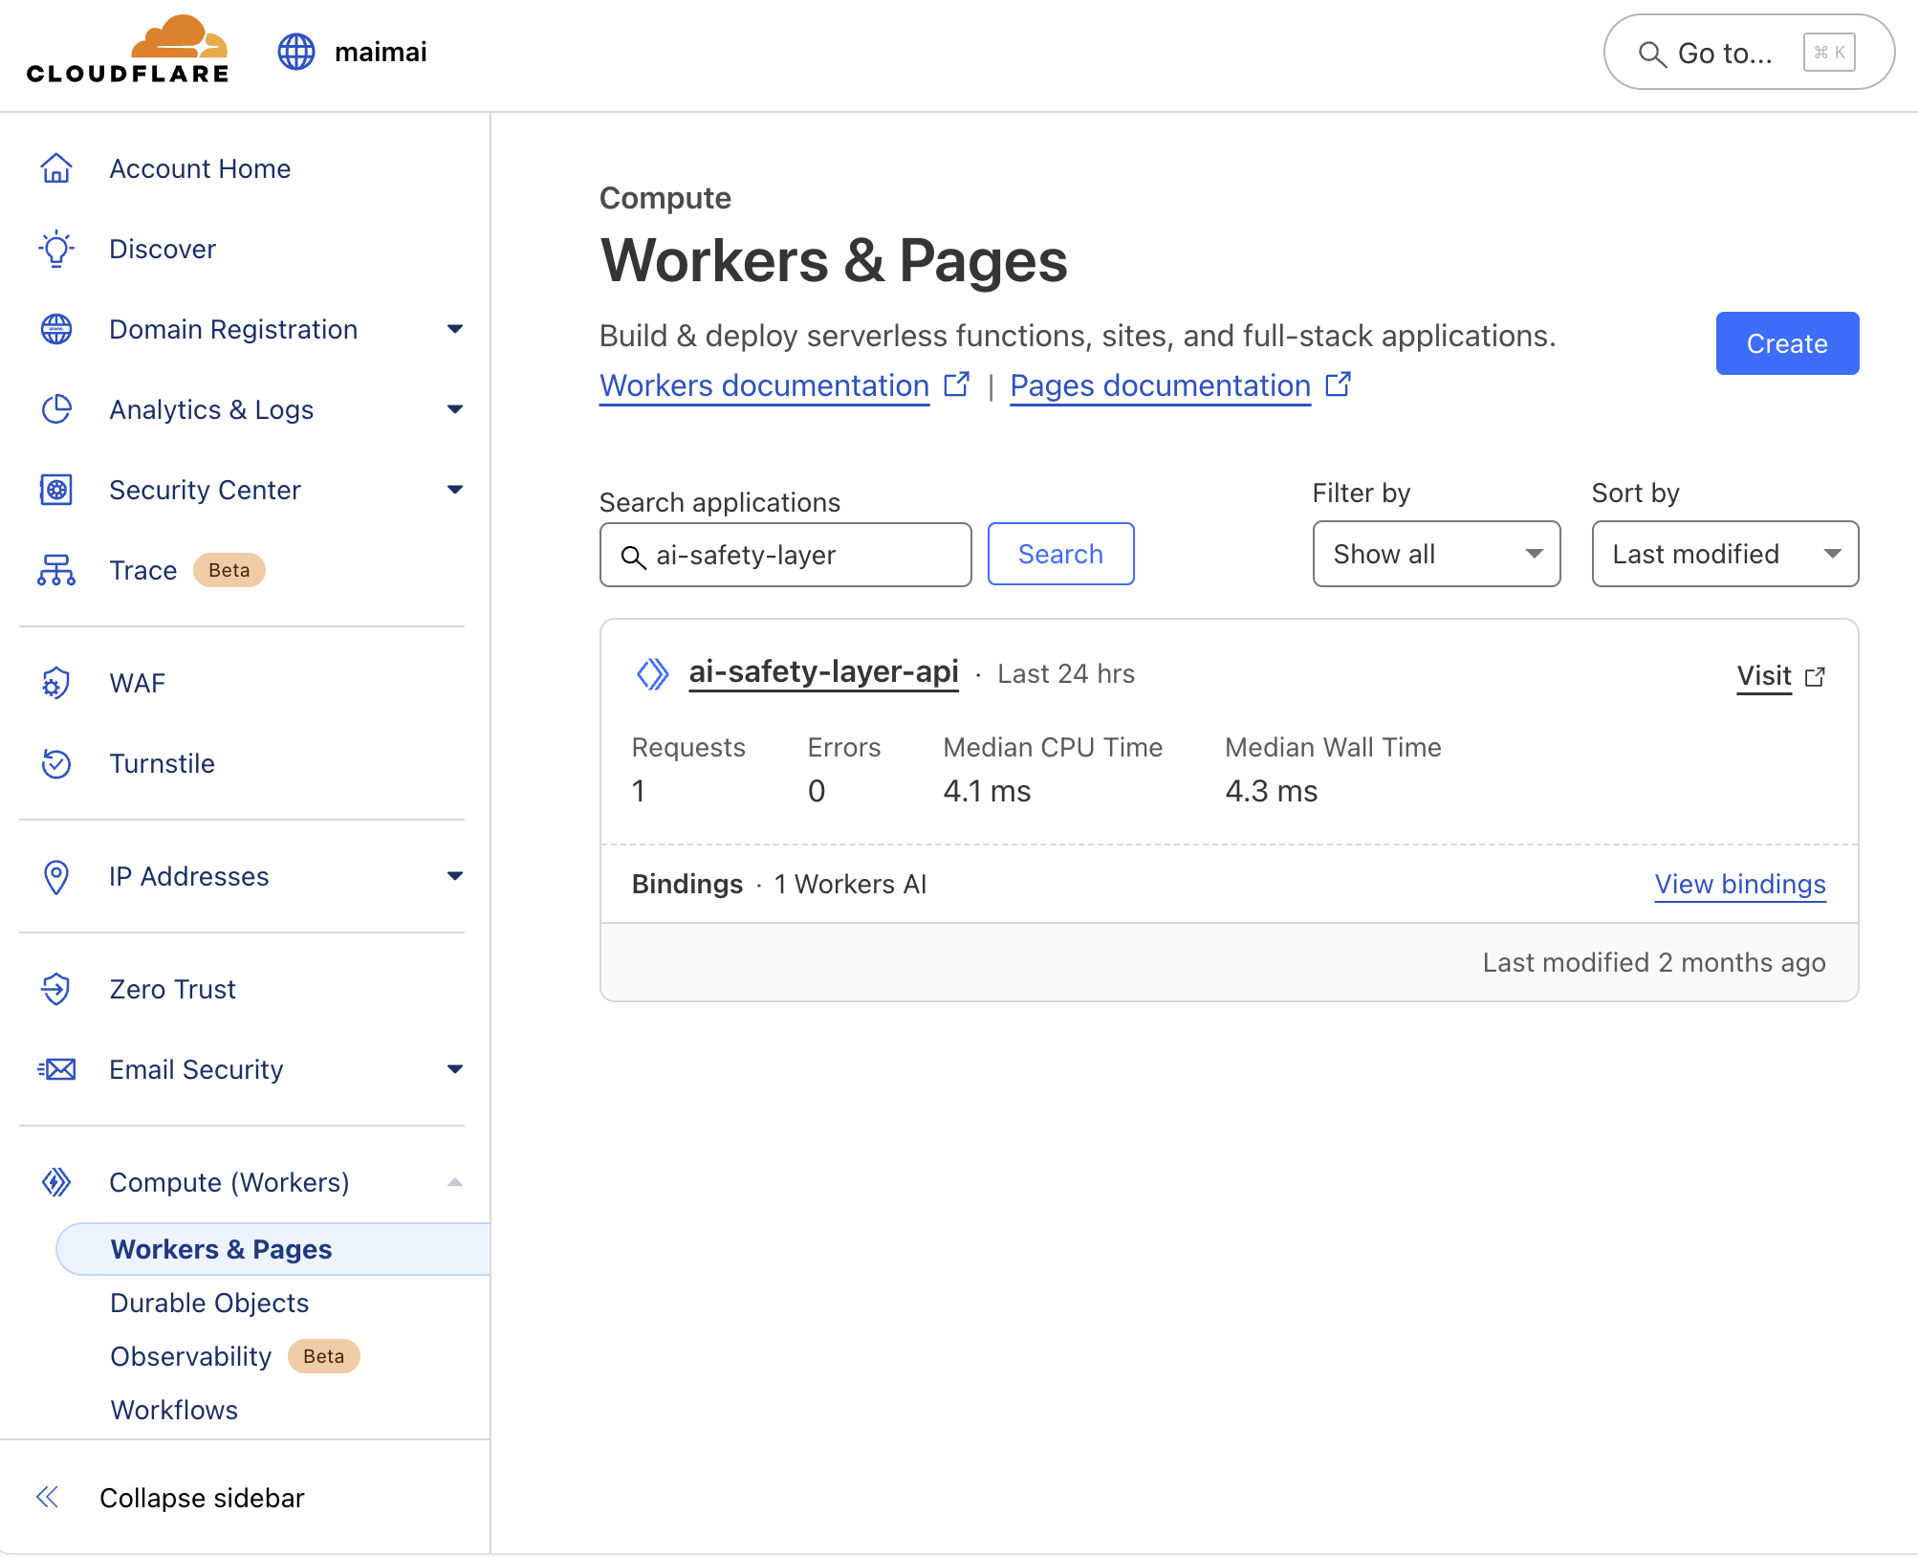This screenshot has width=1918, height=1557.
Task: Open Durable Objects in sidebar
Action: tap(209, 1303)
